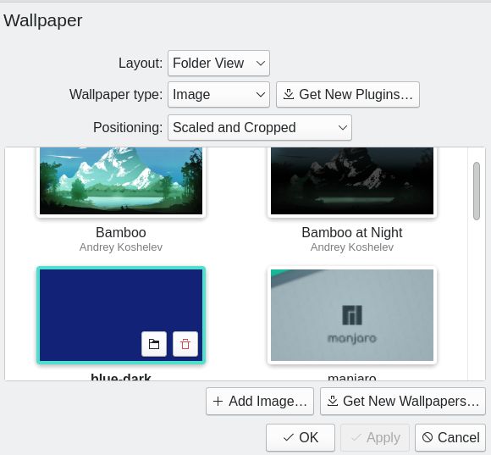Screen dimensions: 491x455
Task: Click the wallpaper list scrollbar handle
Action: 477,191
